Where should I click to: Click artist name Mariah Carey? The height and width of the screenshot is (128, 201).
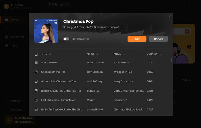tap(94, 81)
